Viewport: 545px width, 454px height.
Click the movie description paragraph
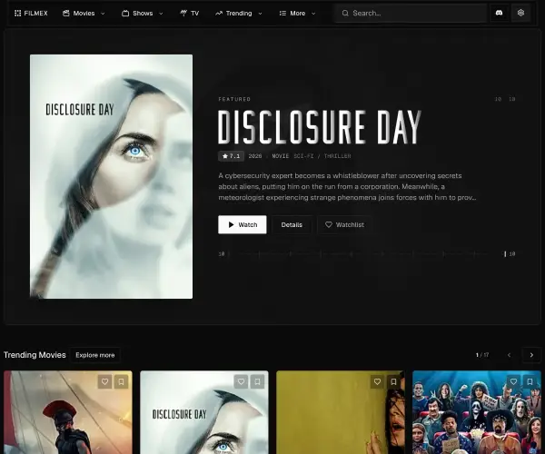click(x=347, y=186)
